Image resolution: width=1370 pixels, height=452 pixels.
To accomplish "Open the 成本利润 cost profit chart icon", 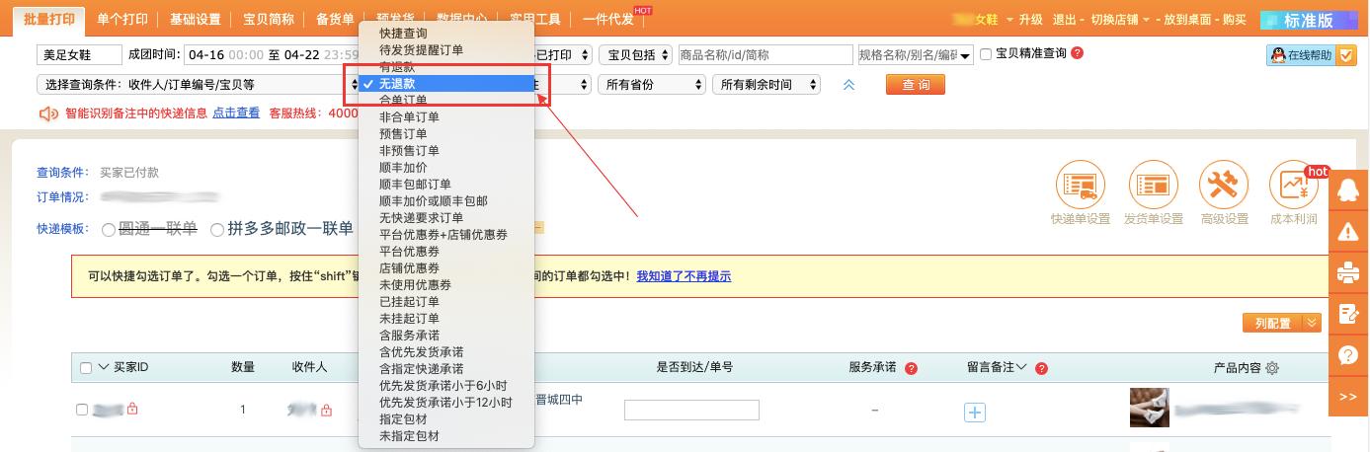I will pos(1294,185).
